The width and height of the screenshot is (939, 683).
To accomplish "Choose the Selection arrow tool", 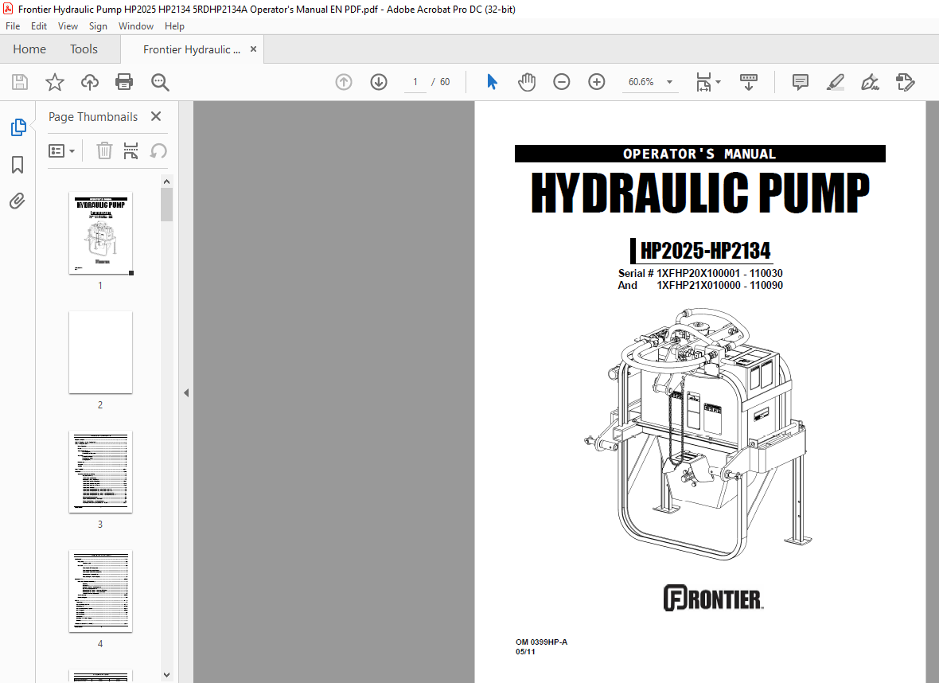I will (x=492, y=82).
